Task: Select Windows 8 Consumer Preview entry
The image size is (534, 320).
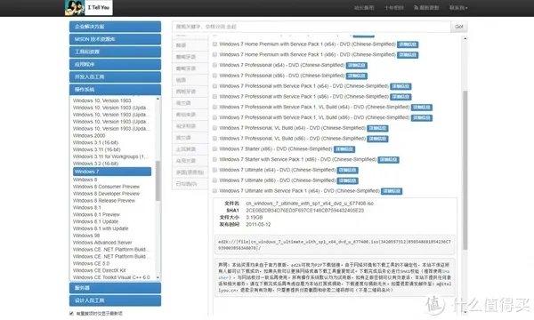Action: (x=106, y=187)
